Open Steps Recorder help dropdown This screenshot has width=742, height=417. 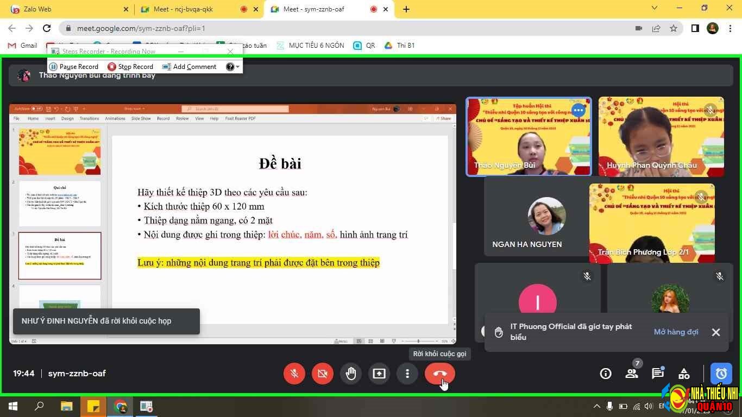[233, 67]
